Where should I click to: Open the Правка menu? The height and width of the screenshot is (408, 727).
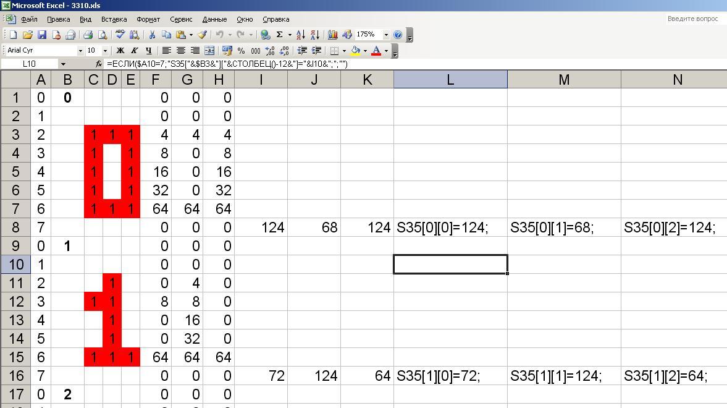pyautogui.click(x=59, y=20)
